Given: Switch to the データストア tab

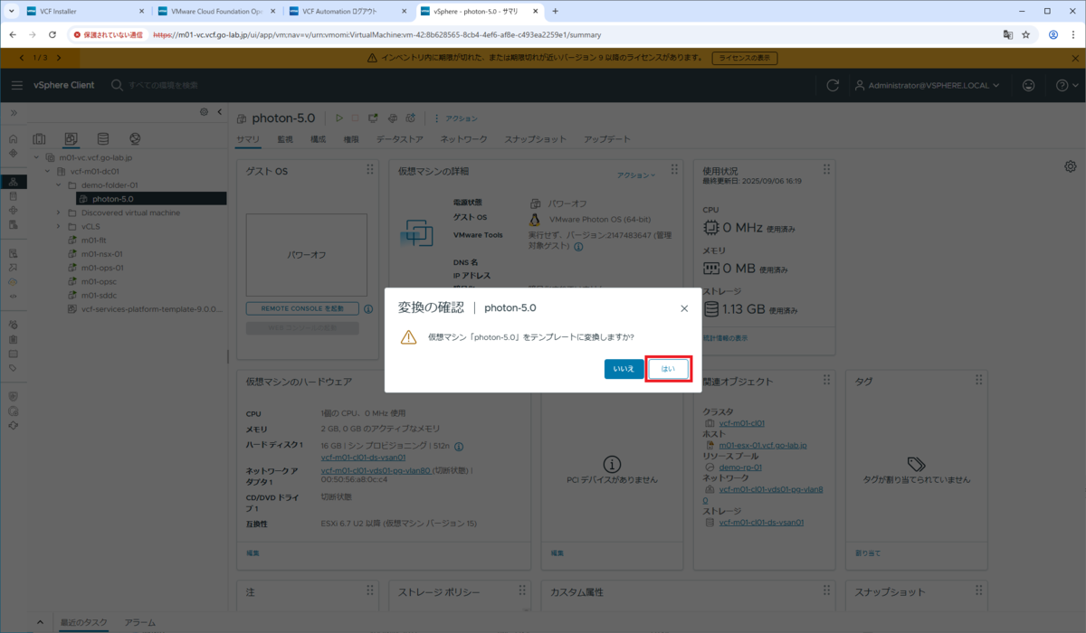Looking at the screenshot, I should coord(400,139).
